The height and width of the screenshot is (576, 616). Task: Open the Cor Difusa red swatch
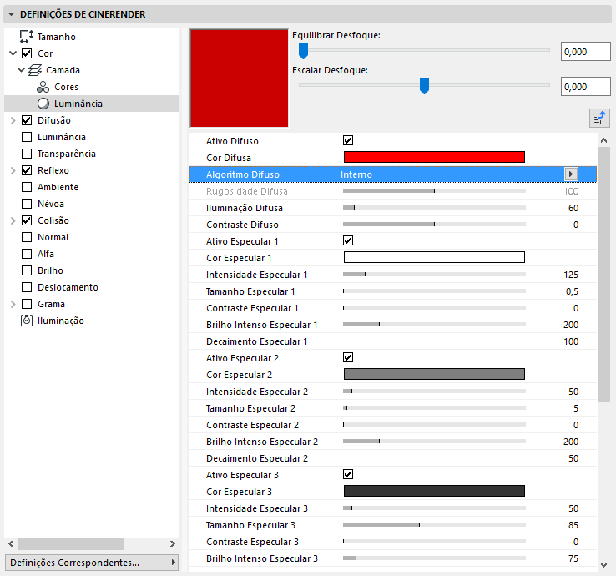[434, 157]
